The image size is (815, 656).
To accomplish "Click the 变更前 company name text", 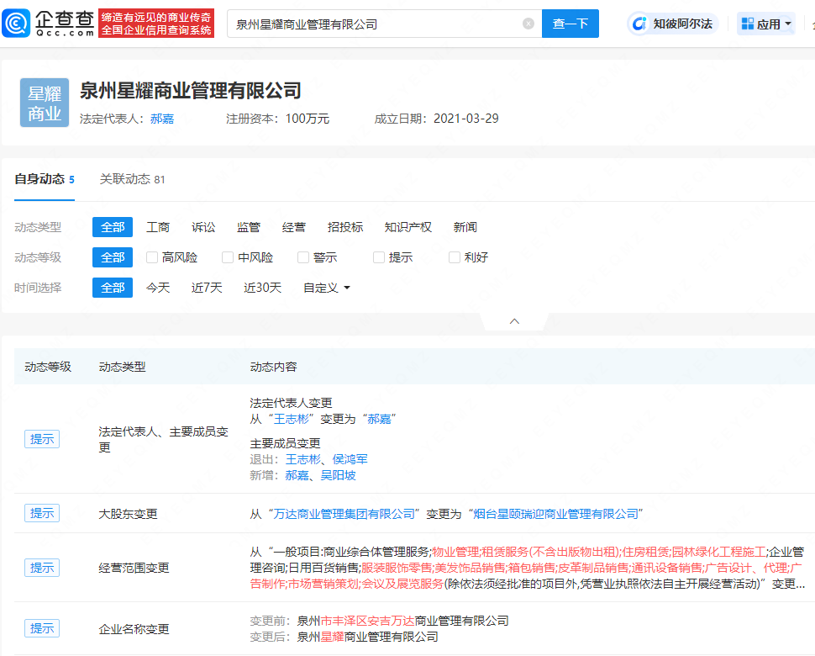I will point(402,621).
